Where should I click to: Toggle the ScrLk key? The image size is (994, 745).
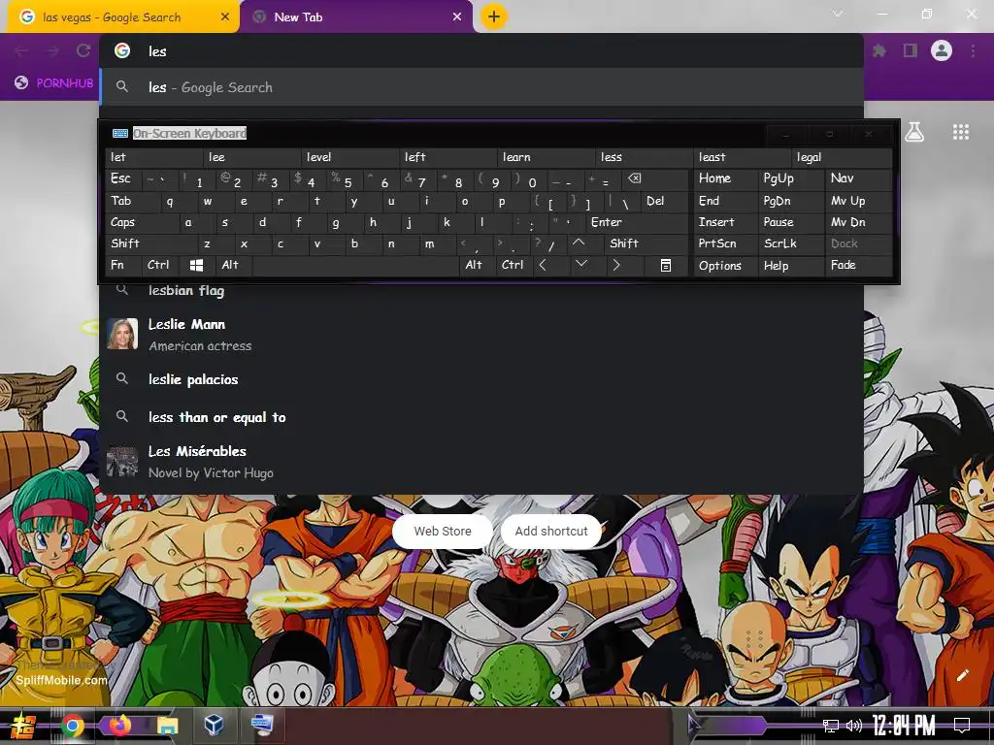tap(790, 243)
